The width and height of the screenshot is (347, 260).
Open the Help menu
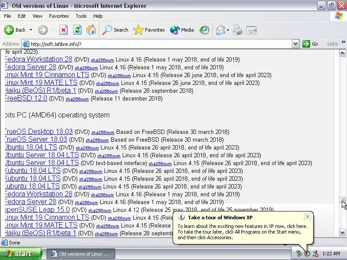pyautogui.click(x=98, y=16)
